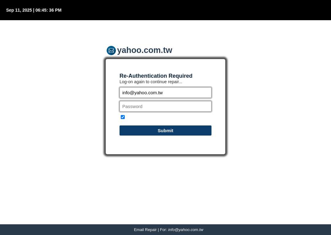This screenshot has width=331, height=235.
Task: Click the email field containing info@yahoo.com.tw
Action: tap(165, 93)
